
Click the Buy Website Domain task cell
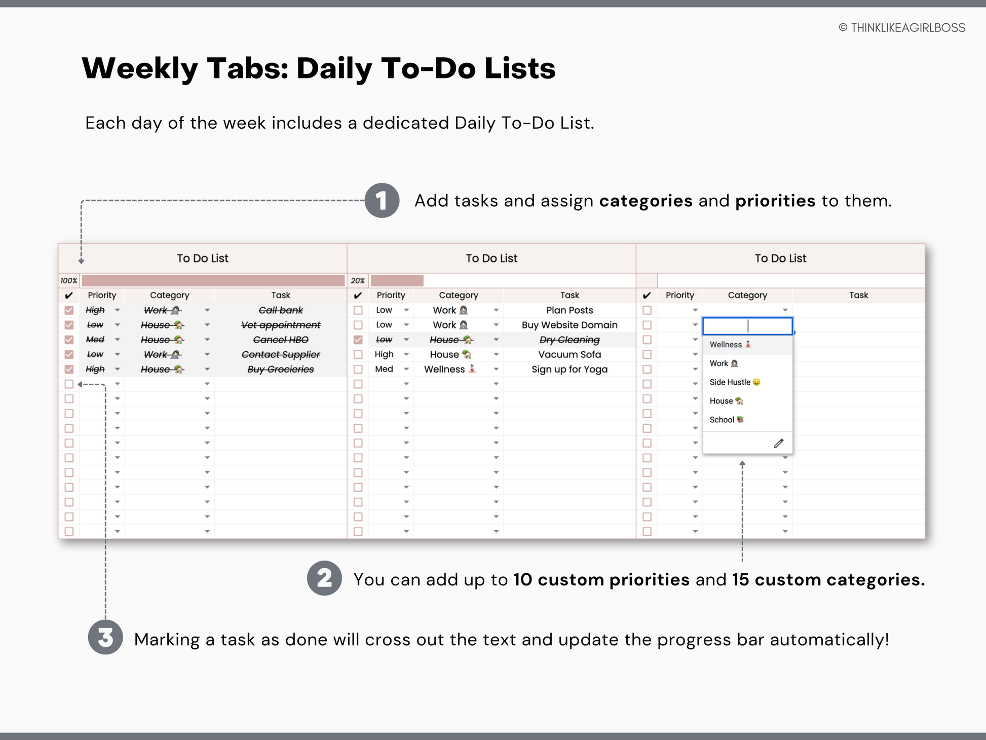pyautogui.click(x=570, y=325)
